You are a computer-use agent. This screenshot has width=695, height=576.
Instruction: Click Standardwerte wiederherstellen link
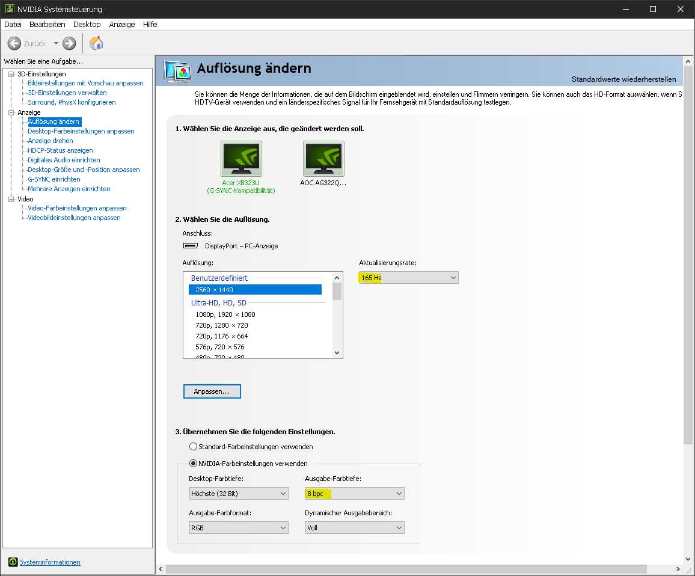[x=623, y=79]
